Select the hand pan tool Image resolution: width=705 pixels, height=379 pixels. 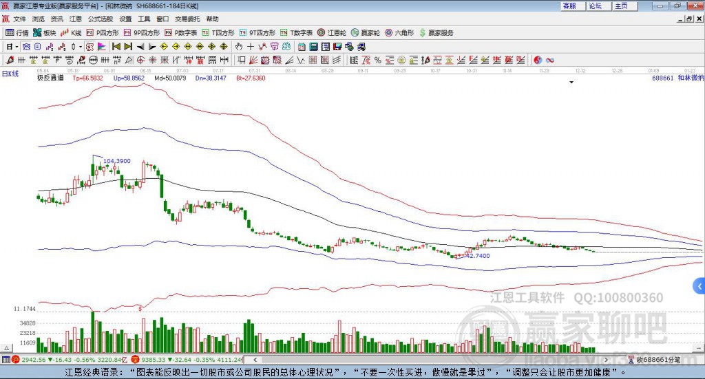pos(239,47)
